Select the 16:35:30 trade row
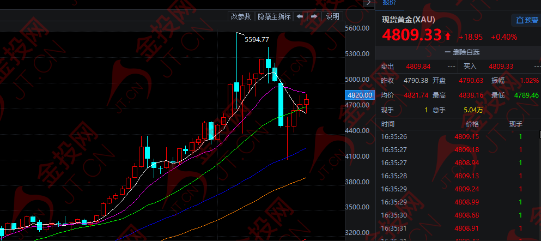The width and height of the screenshot is (541, 241). [457, 215]
